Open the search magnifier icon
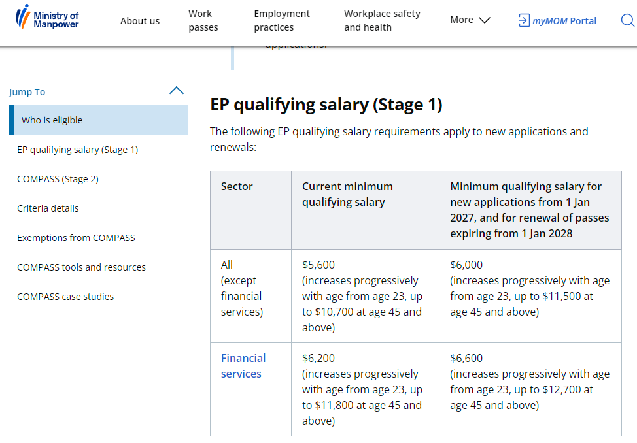 point(627,20)
